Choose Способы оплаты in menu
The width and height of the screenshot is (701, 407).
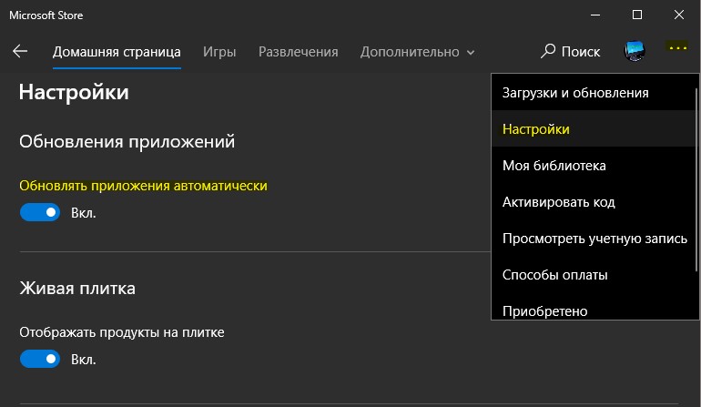pyautogui.click(x=594, y=275)
